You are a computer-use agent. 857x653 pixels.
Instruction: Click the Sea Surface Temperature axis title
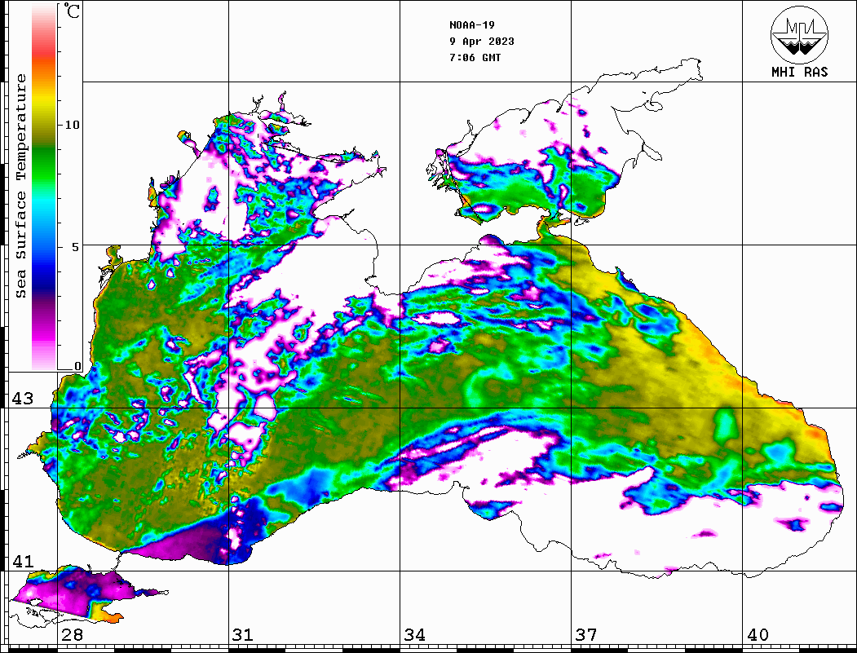20,187
